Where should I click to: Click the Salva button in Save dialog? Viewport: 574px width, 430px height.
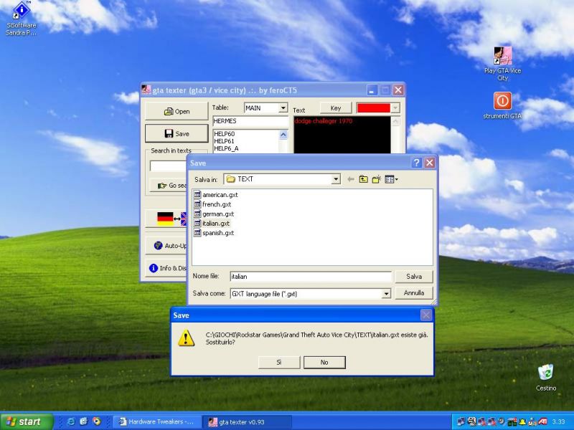414,277
